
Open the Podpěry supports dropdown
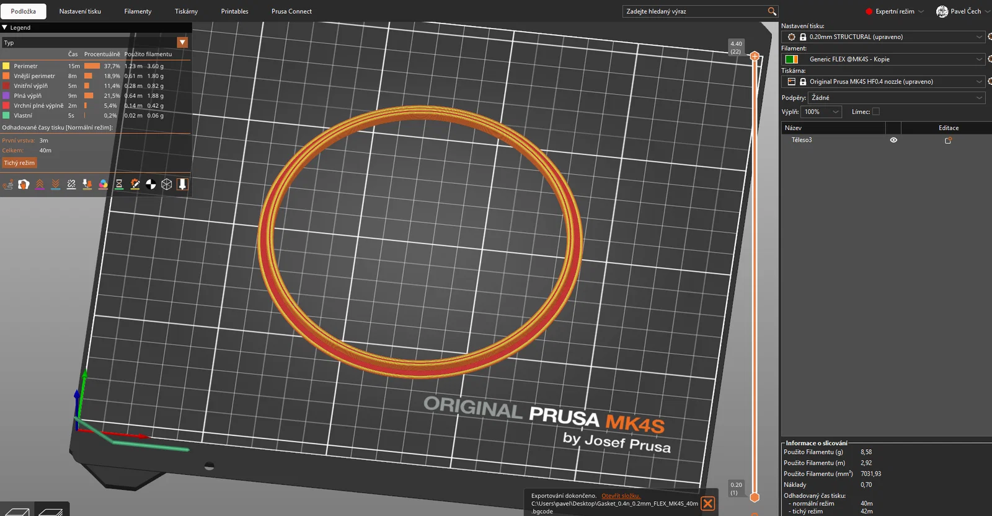coord(897,98)
